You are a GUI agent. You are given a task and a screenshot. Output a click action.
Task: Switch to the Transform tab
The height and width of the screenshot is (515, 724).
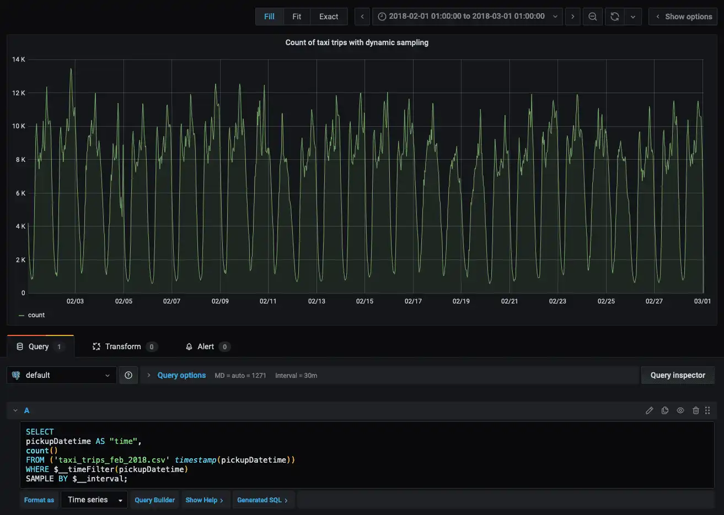point(123,346)
